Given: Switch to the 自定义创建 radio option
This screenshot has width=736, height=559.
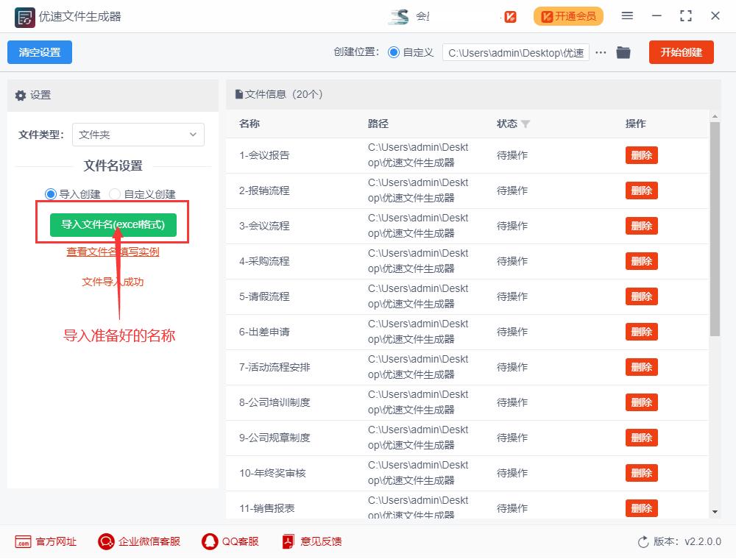Looking at the screenshot, I should pos(116,194).
